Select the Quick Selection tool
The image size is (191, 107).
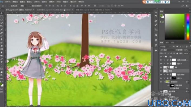point(2,23)
